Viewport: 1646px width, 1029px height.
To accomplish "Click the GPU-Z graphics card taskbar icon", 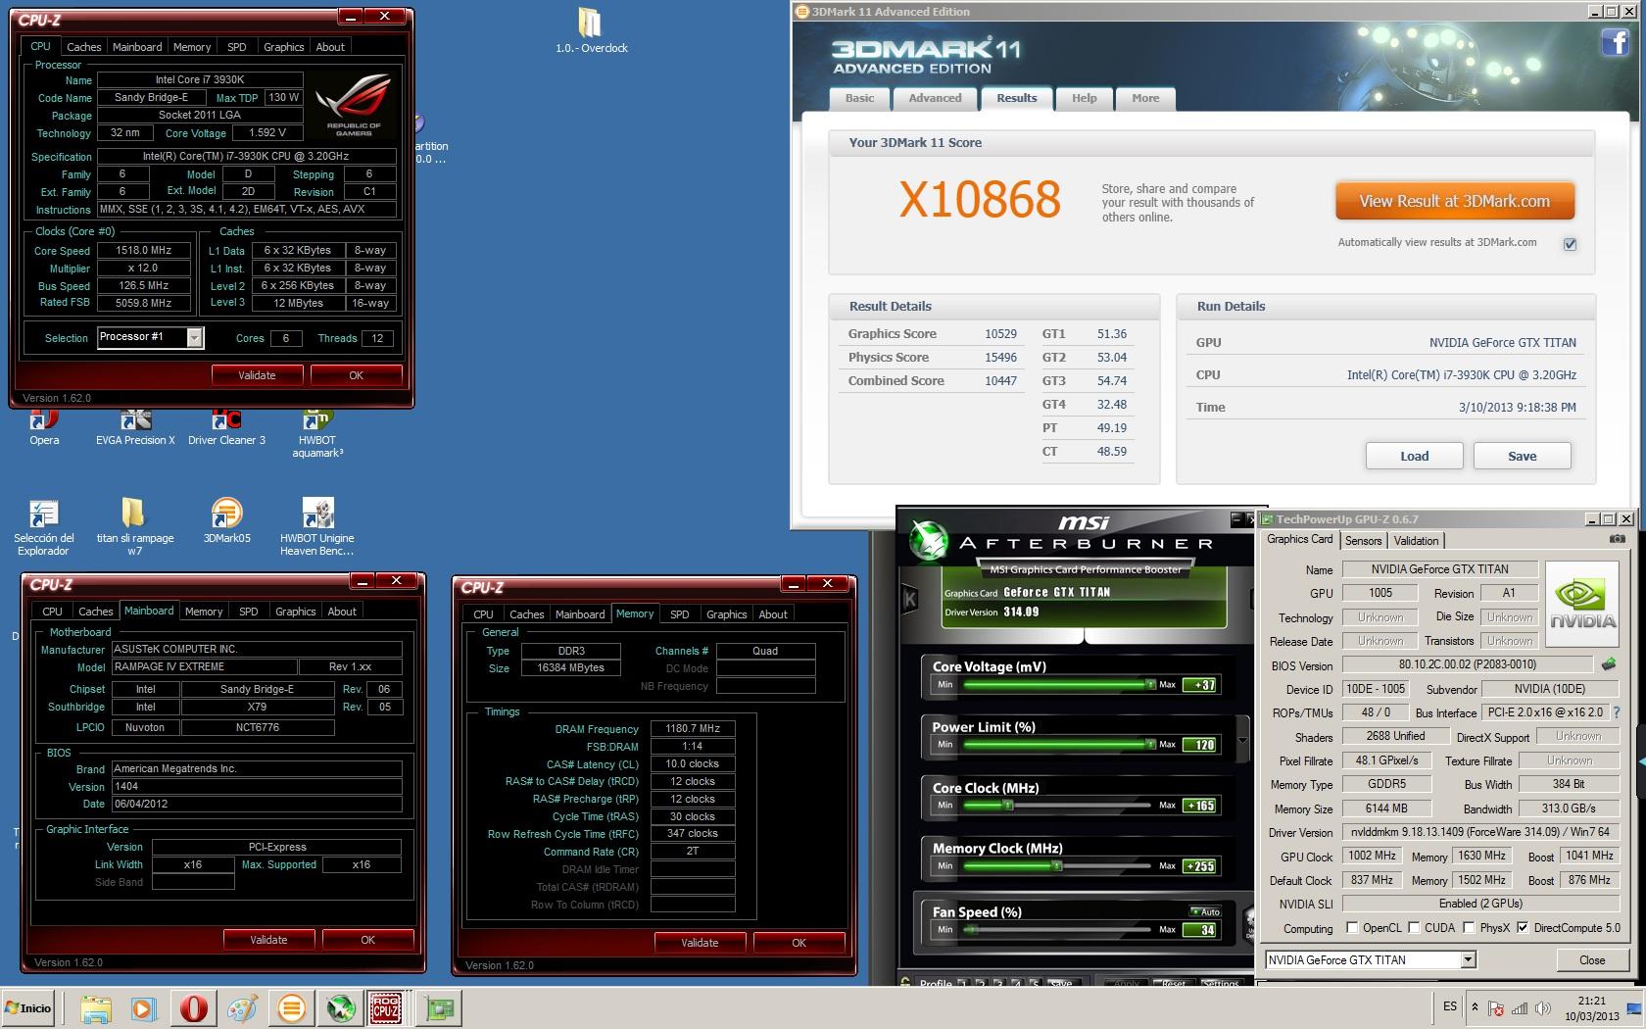I will (x=441, y=1008).
